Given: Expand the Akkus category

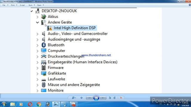Looking at the screenshot, I should (38, 17).
